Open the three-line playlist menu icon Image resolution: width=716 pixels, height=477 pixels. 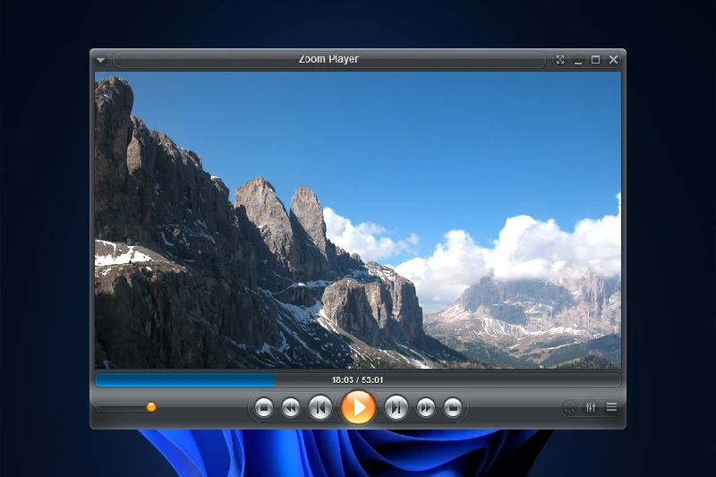click(x=612, y=407)
